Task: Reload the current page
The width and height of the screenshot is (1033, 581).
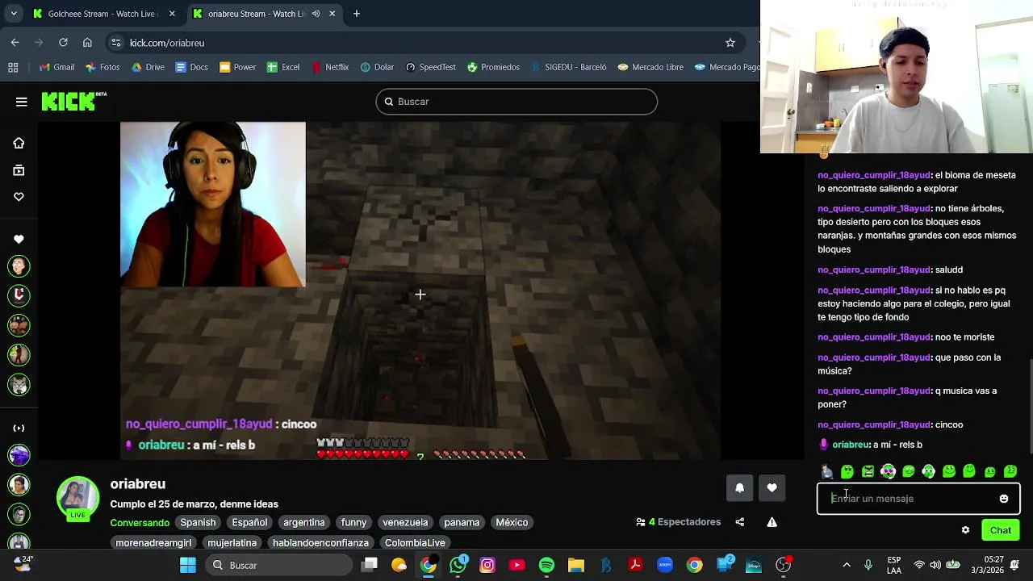Action: (x=63, y=43)
